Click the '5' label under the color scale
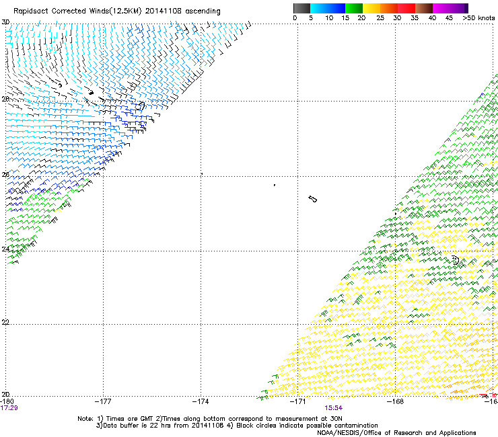498x437 pixels. click(311, 17)
